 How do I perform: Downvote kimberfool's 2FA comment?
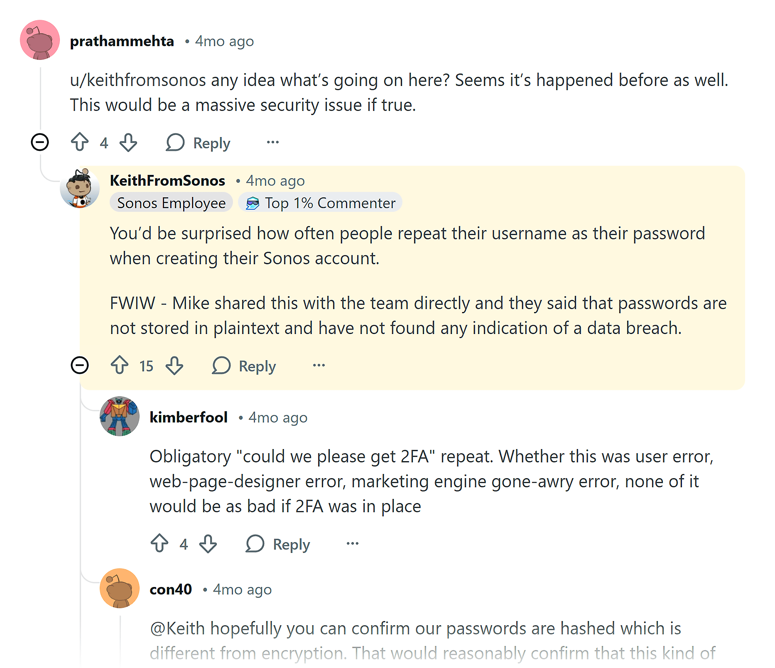tap(208, 544)
